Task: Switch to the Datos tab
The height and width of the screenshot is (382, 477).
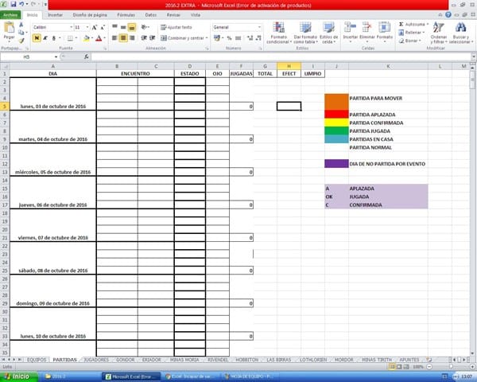Action: coord(150,15)
